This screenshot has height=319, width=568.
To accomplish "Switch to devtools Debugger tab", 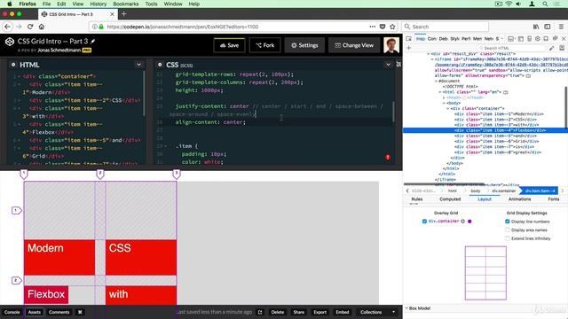I will point(444,39).
